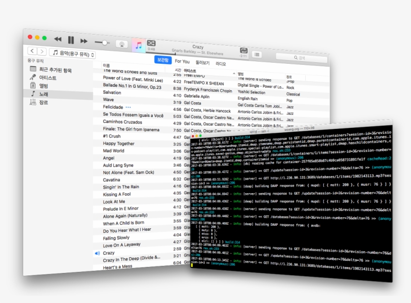
Task: Open 장르 in the sidebar
Action: coord(44,102)
